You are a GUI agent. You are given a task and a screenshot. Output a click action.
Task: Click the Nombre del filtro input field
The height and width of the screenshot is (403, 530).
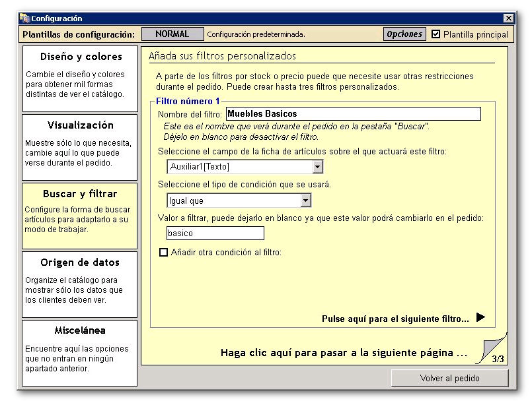(x=353, y=113)
